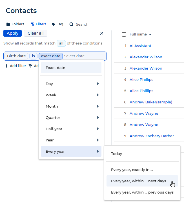Click the funnel icon beside Add filter
Screen dimensions: 184x202
coord(30,66)
